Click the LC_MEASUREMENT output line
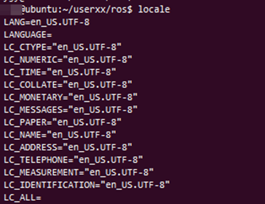265x204 pixels. (x=79, y=172)
